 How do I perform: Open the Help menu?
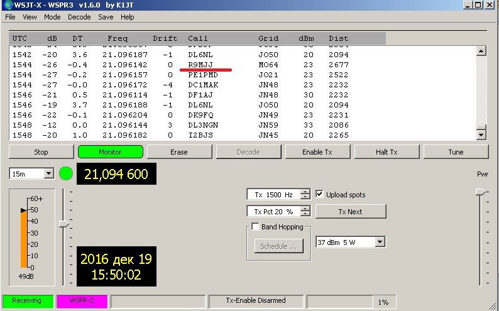(128, 17)
